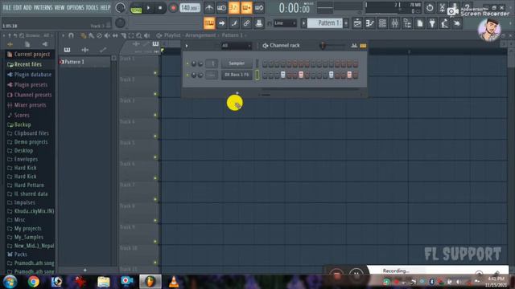Click the main pitch knob
This screenshot has width=515, height=289.
pyautogui.click(x=120, y=23)
